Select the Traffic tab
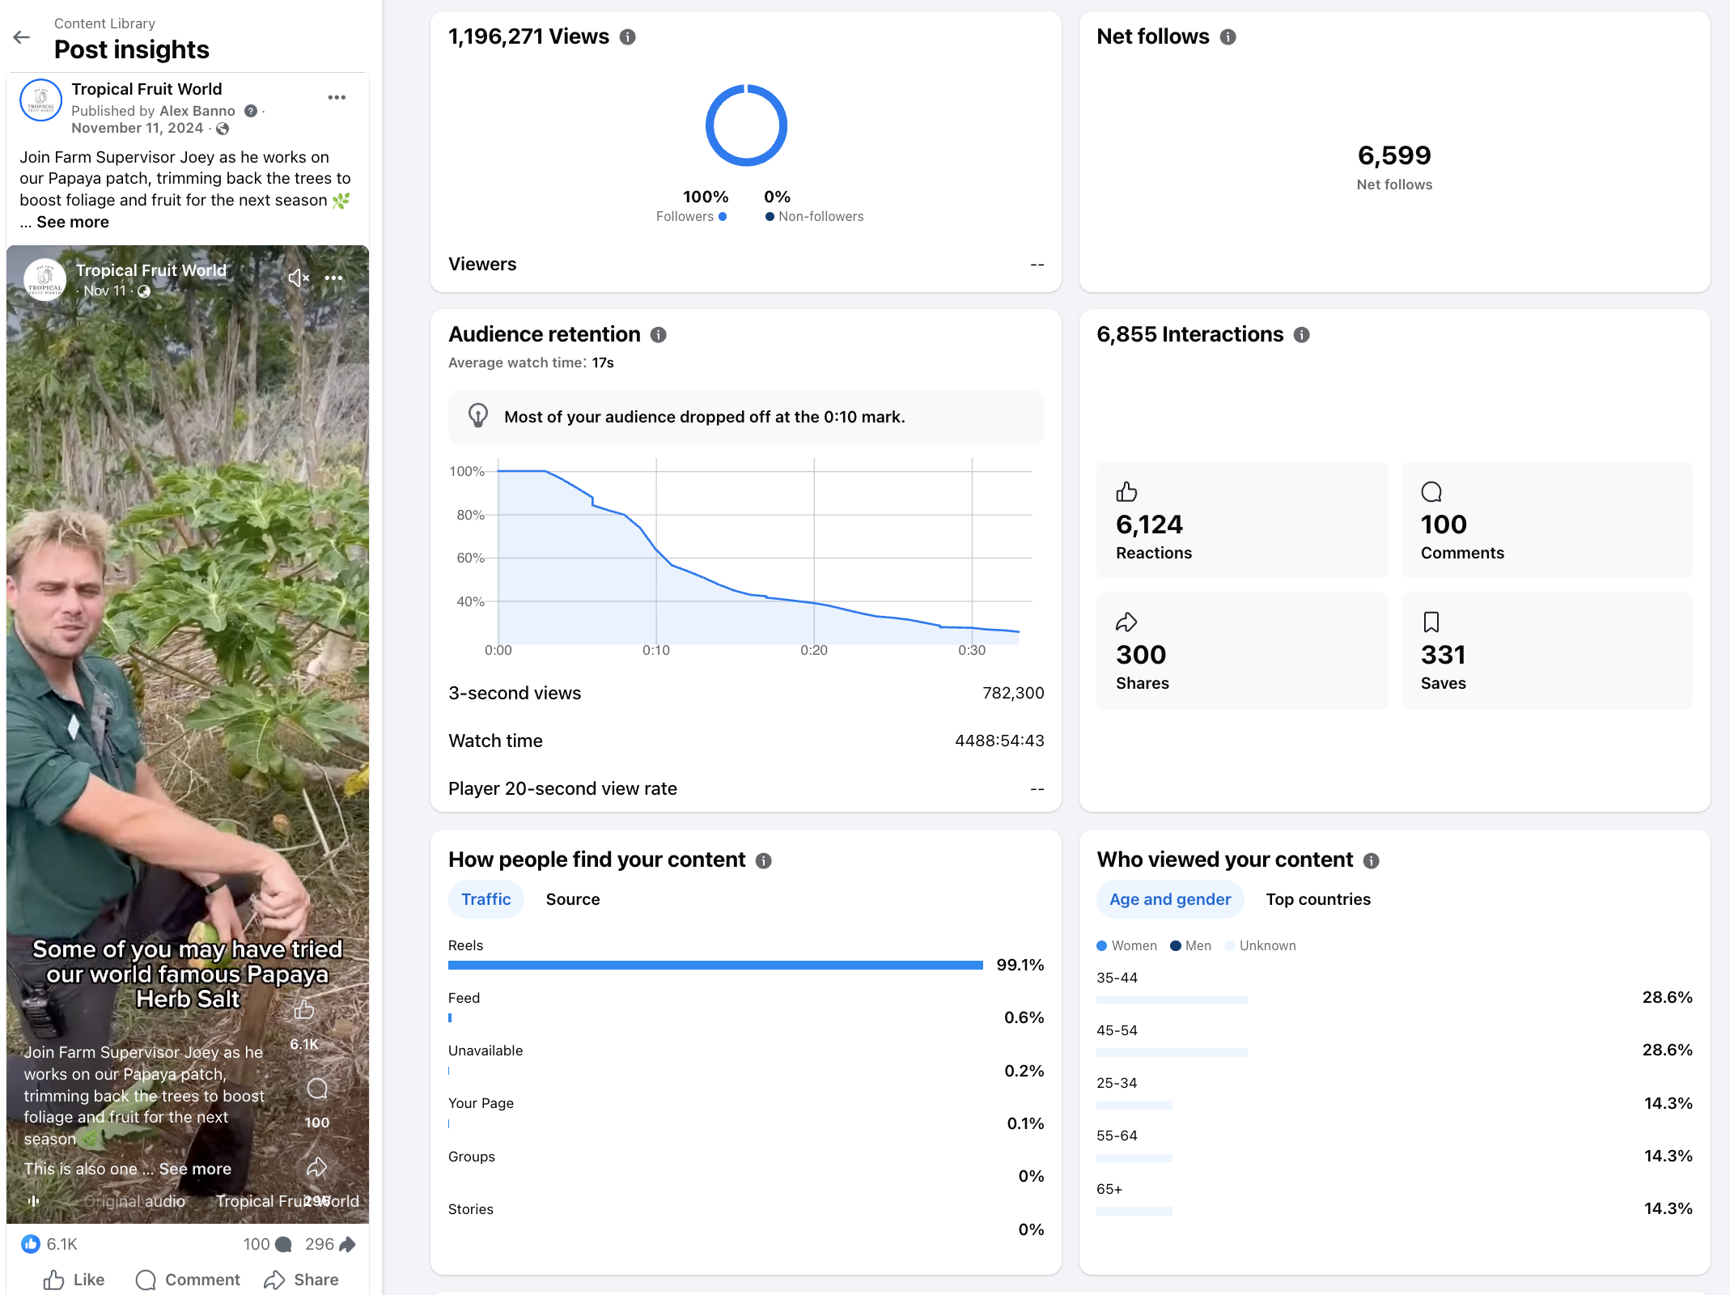 pos(486,899)
